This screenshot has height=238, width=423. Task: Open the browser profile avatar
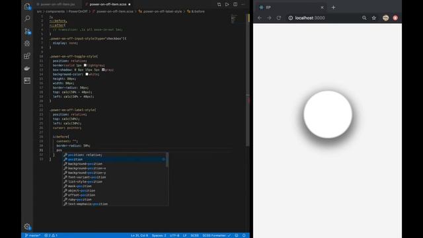tap(385, 18)
